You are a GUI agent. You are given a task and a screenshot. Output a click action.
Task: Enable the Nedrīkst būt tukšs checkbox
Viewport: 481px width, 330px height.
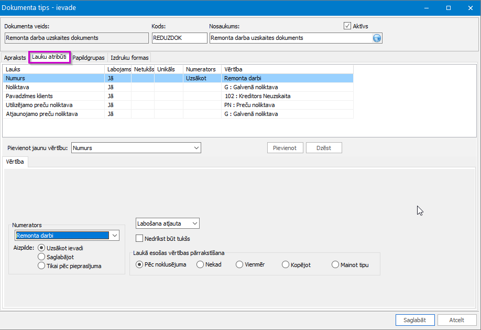pyautogui.click(x=139, y=238)
